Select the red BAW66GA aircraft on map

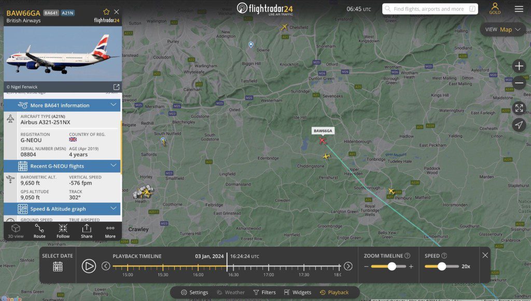323,141
